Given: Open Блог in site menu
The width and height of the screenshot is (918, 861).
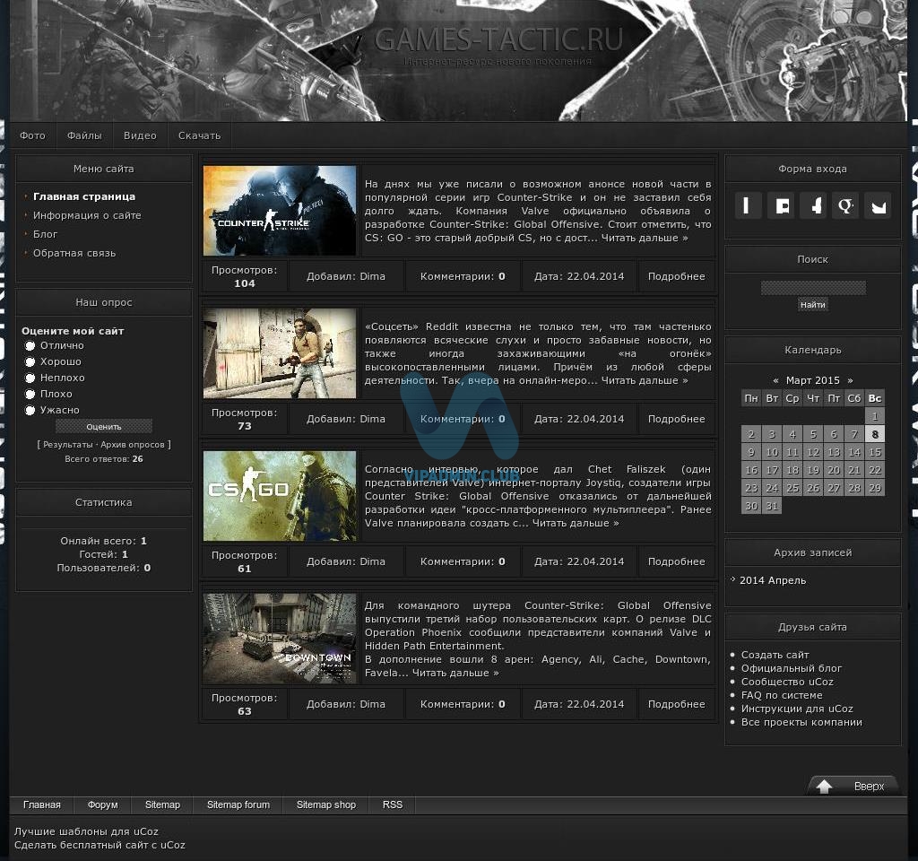Looking at the screenshot, I should tap(45, 234).
